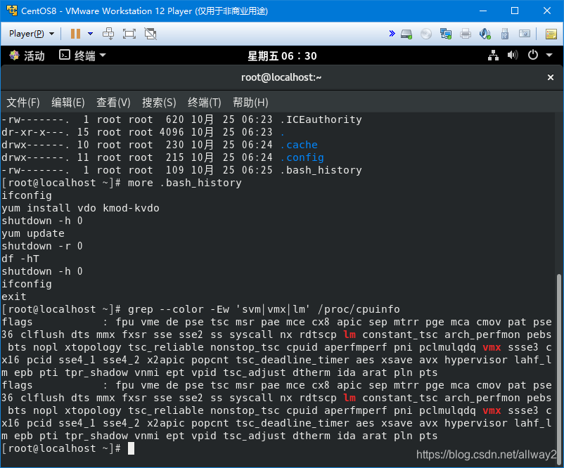Click the .ICEauthority file name

click(321, 119)
